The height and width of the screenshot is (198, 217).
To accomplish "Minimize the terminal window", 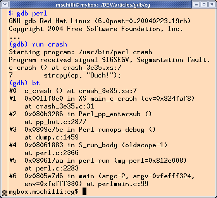I will (x=196, y=4).
